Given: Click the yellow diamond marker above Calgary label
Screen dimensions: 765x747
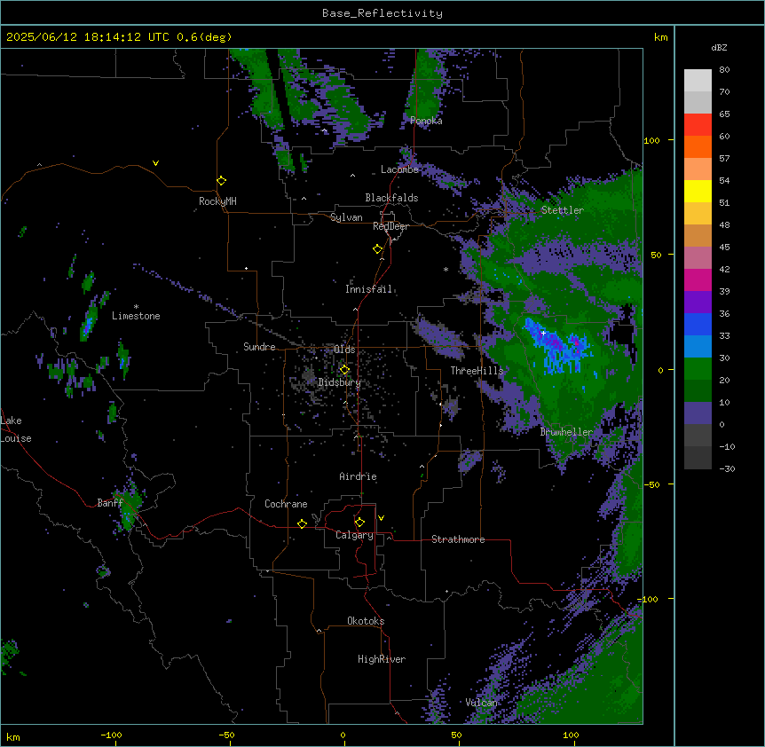Looking at the screenshot, I should pos(359,523).
